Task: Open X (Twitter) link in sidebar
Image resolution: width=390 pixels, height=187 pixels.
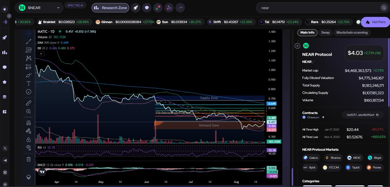Action: [x=5, y=148]
